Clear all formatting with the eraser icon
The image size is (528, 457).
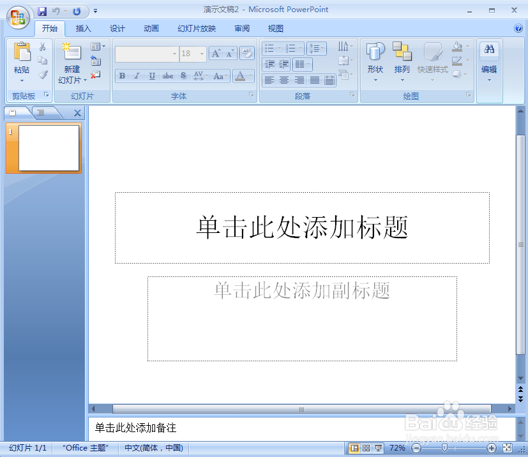click(x=247, y=53)
